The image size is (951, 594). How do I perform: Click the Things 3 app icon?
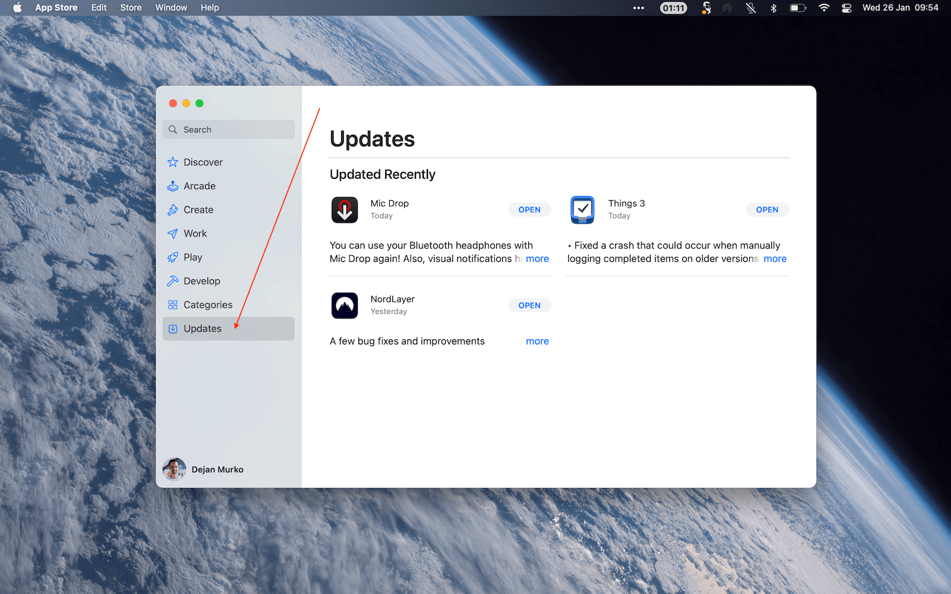coord(582,210)
